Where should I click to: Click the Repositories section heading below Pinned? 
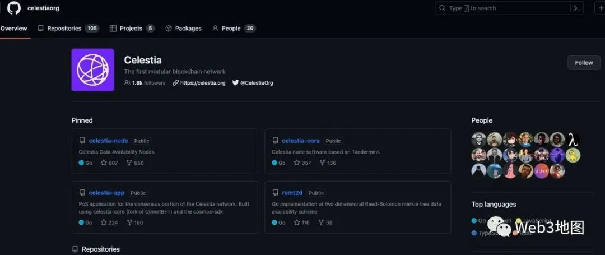(101, 249)
